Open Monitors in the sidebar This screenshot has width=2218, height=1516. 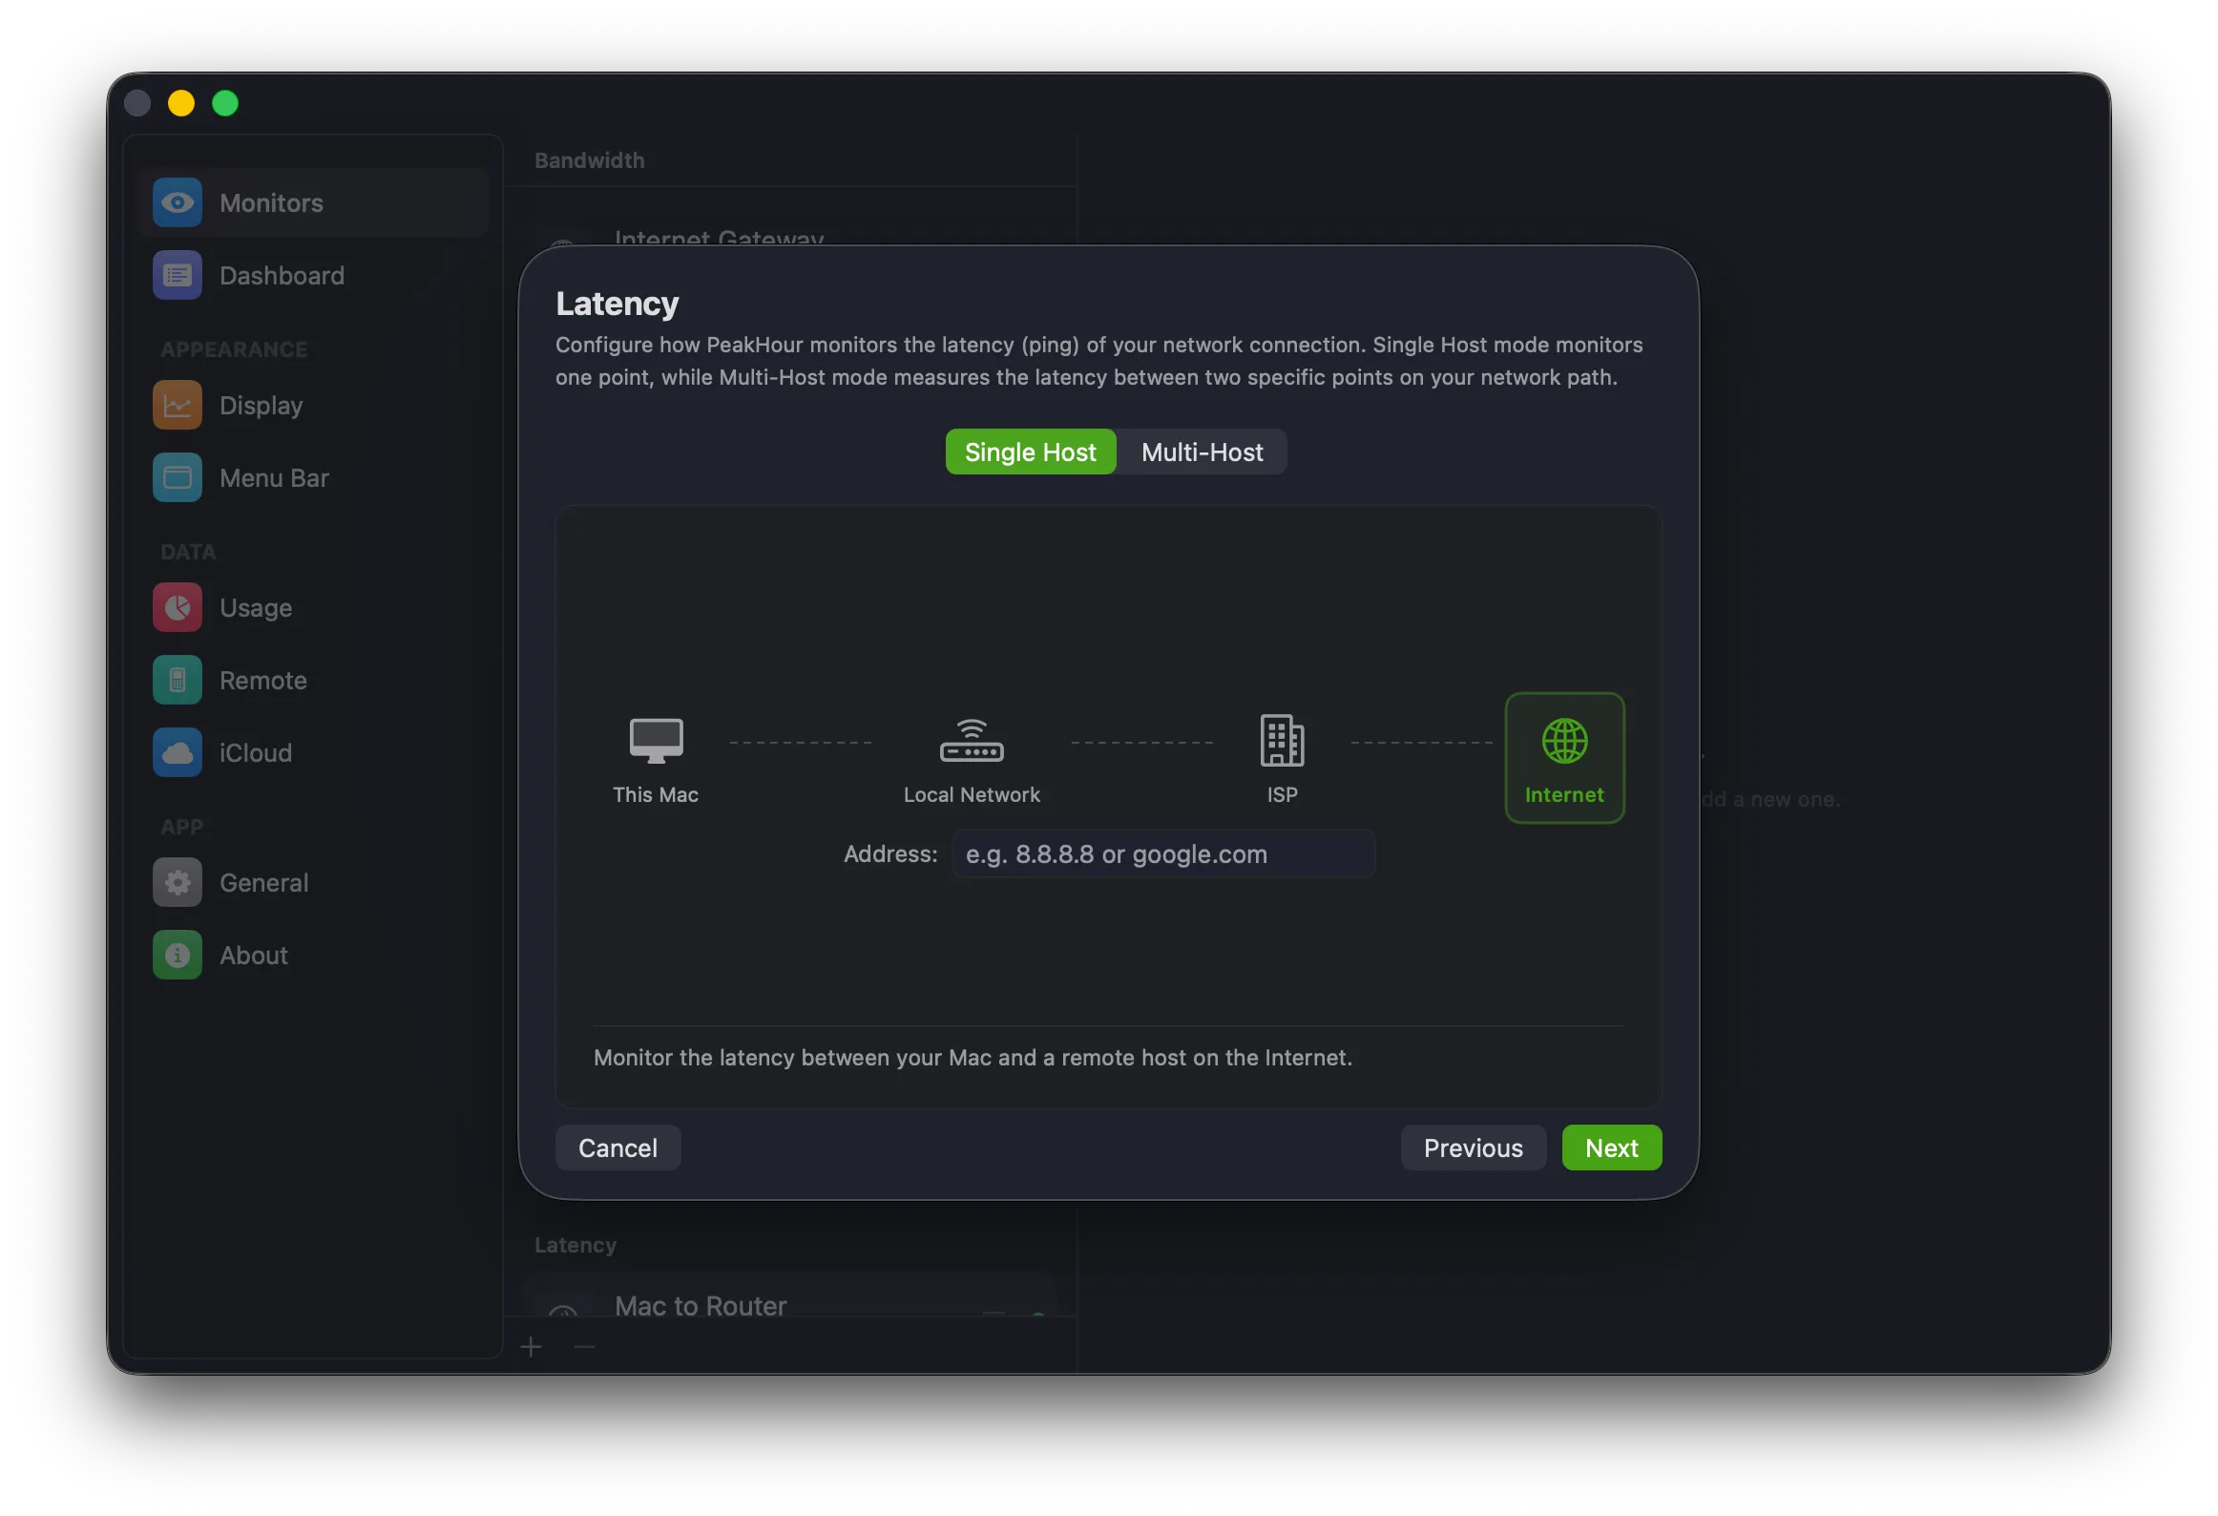(x=313, y=202)
